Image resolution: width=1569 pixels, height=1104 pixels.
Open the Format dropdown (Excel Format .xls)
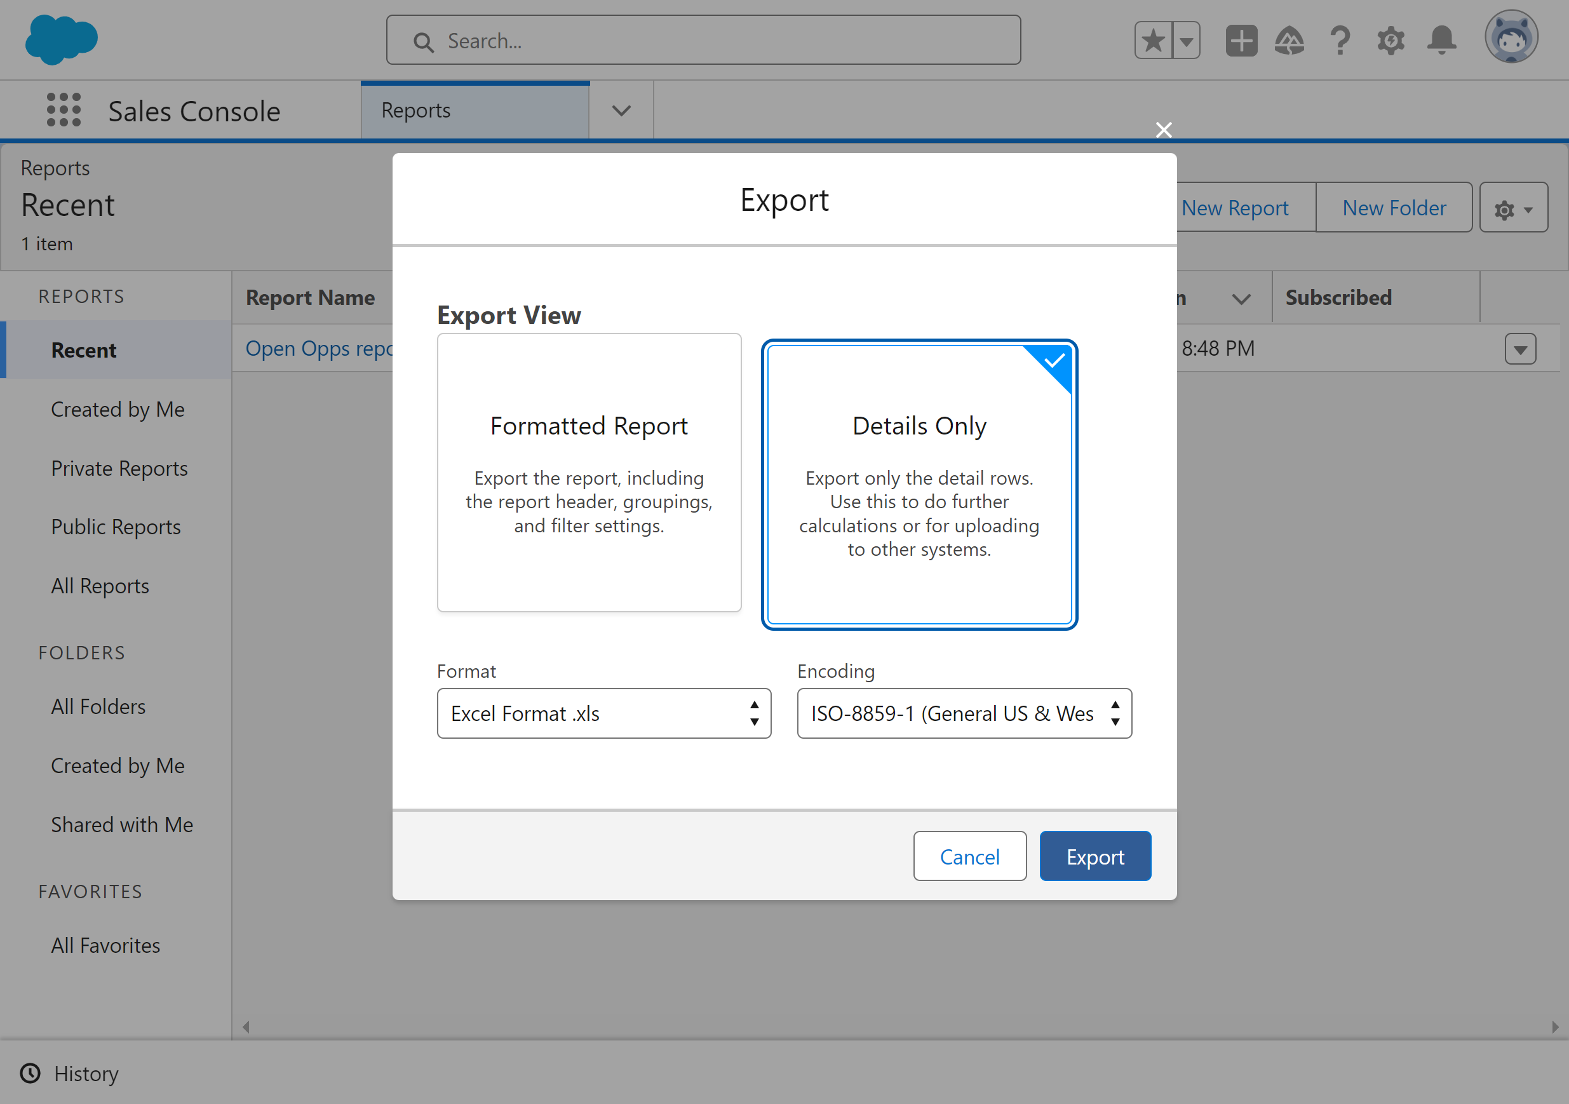click(604, 713)
